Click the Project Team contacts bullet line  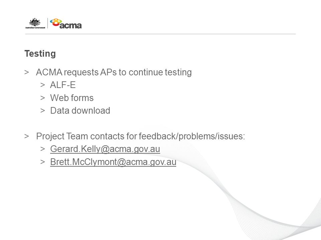[140, 136]
